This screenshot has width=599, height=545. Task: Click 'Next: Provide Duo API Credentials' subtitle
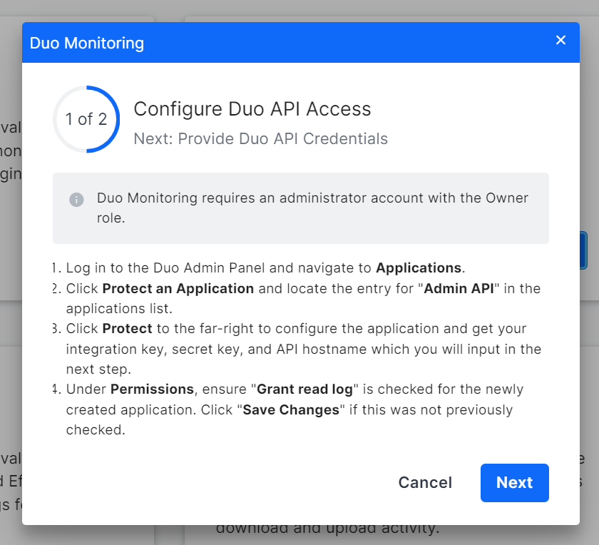click(260, 138)
